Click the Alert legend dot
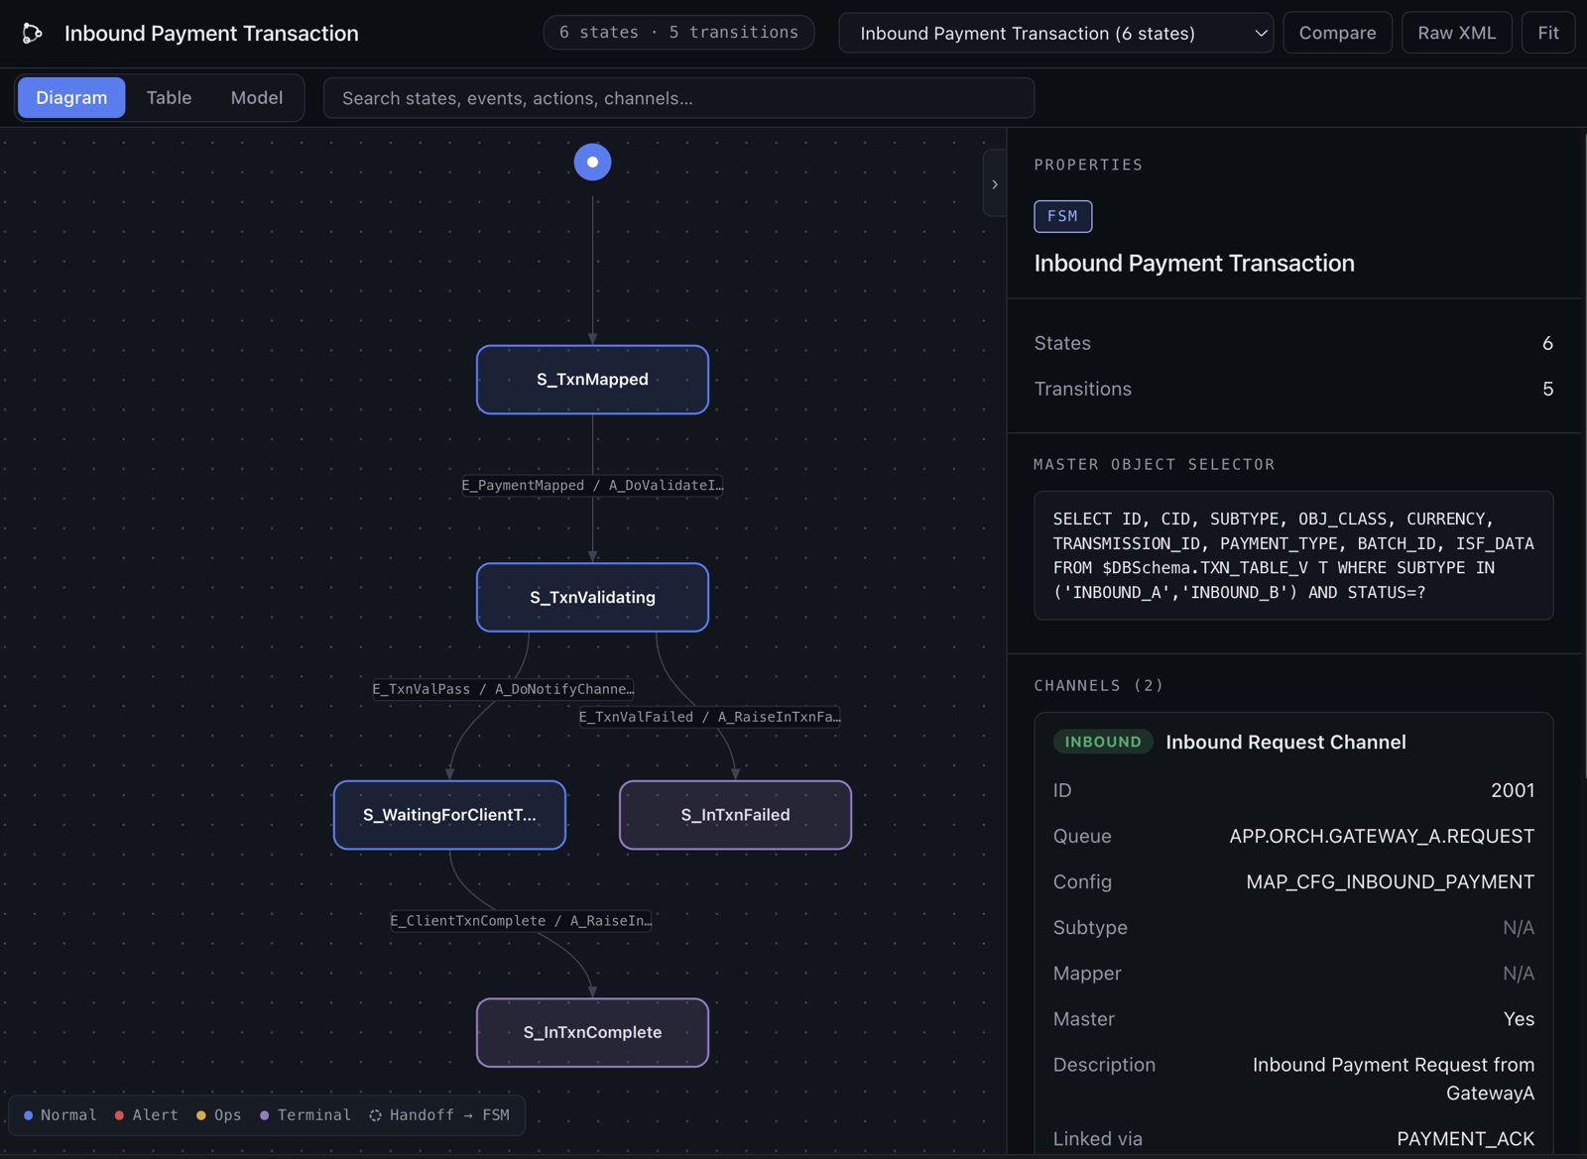1587x1159 pixels. click(x=119, y=1115)
